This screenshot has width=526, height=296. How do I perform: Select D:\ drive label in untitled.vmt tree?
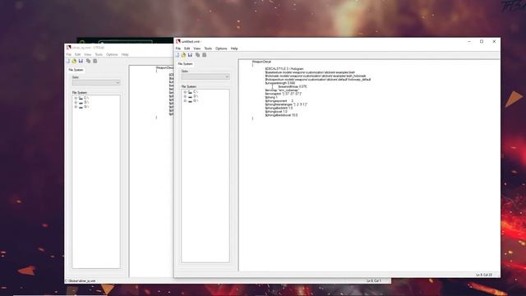coord(196,96)
